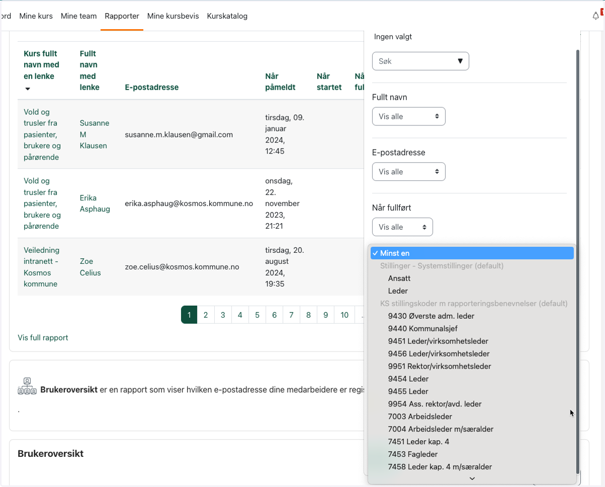Click the Brukeroversikt org chart icon
The height and width of the screenshot is (487, 605).
27,386
